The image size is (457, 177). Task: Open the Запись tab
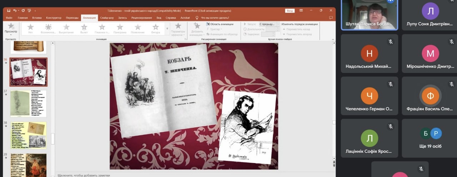(x=122, y=18)
